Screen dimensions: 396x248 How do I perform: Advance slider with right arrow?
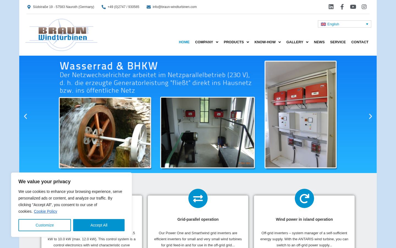[370, 116]
